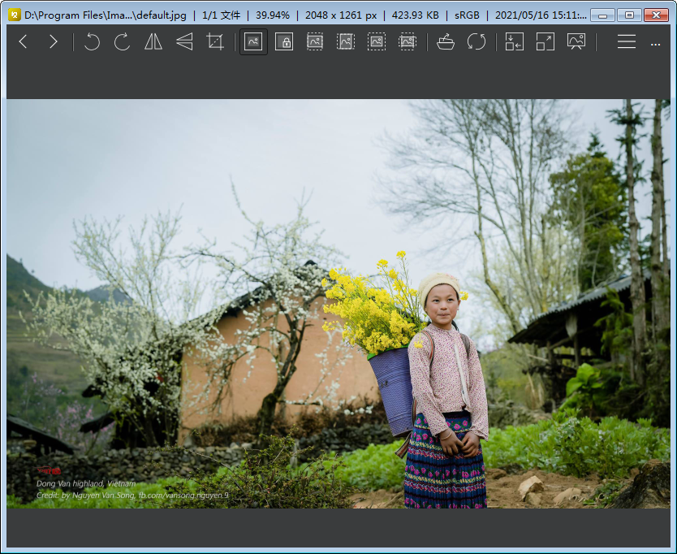Toggle the Auto zoom mode
Image resolution: width=677 pixels, height=554 pixels.
point(253,42)
